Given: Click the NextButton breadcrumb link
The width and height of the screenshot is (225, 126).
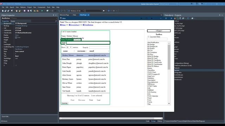Looking at the screenshot, I should click(88, 25).
